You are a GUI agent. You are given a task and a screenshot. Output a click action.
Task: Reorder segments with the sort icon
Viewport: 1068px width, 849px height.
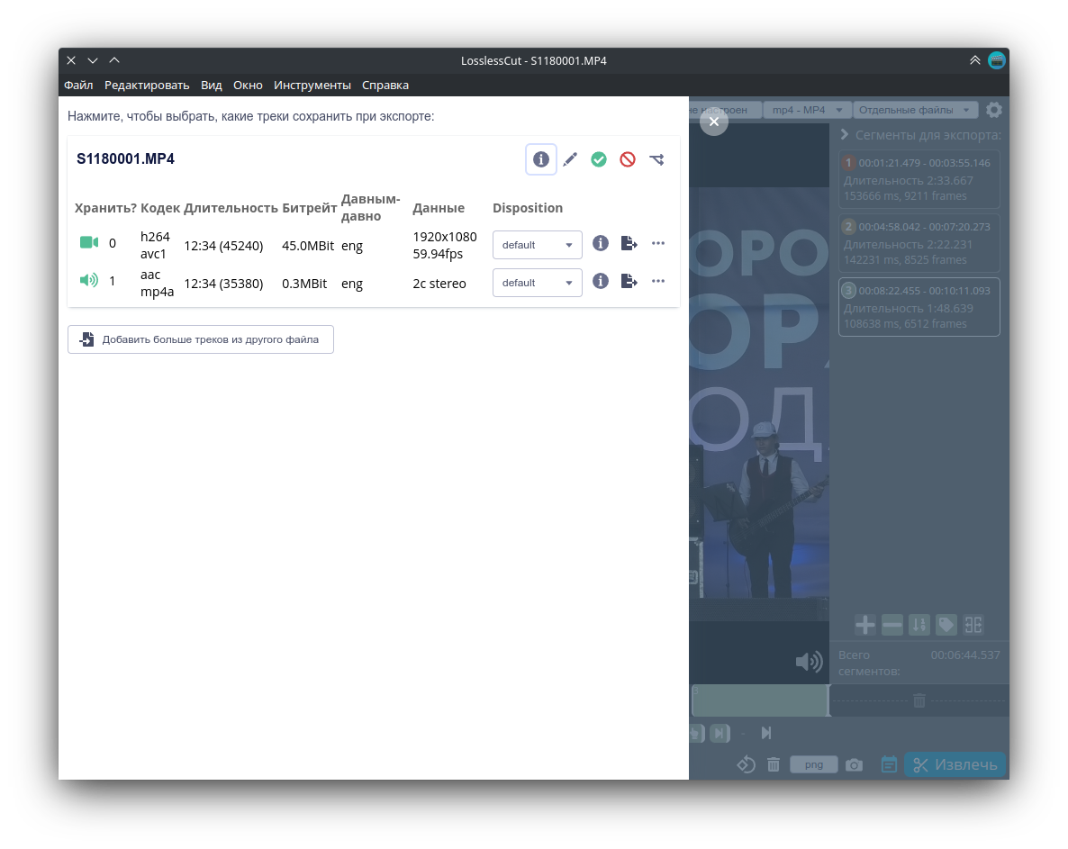tap(919, 625)
